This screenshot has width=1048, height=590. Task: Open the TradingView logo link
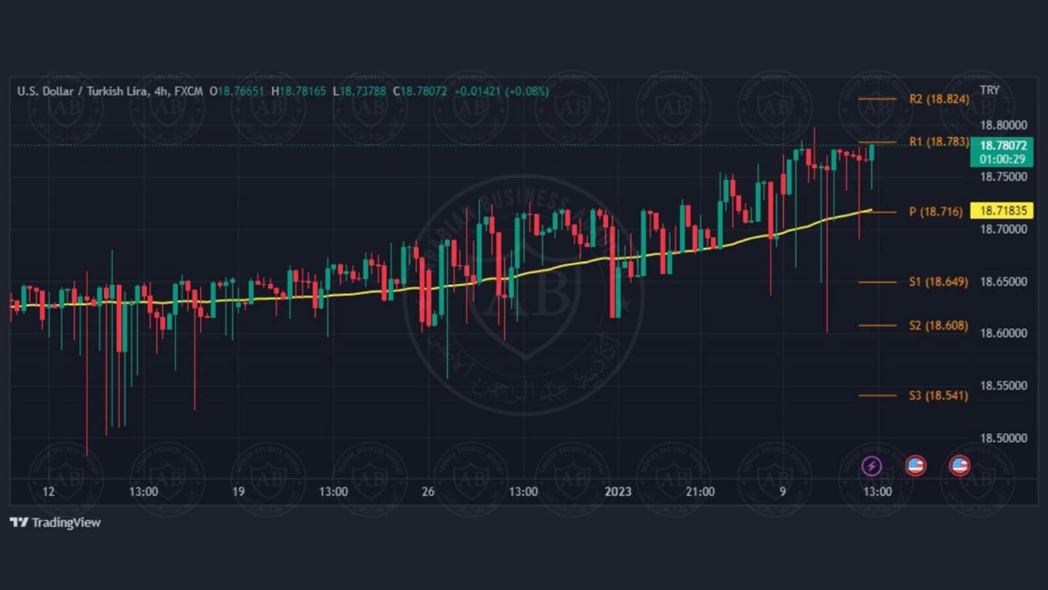55,522
